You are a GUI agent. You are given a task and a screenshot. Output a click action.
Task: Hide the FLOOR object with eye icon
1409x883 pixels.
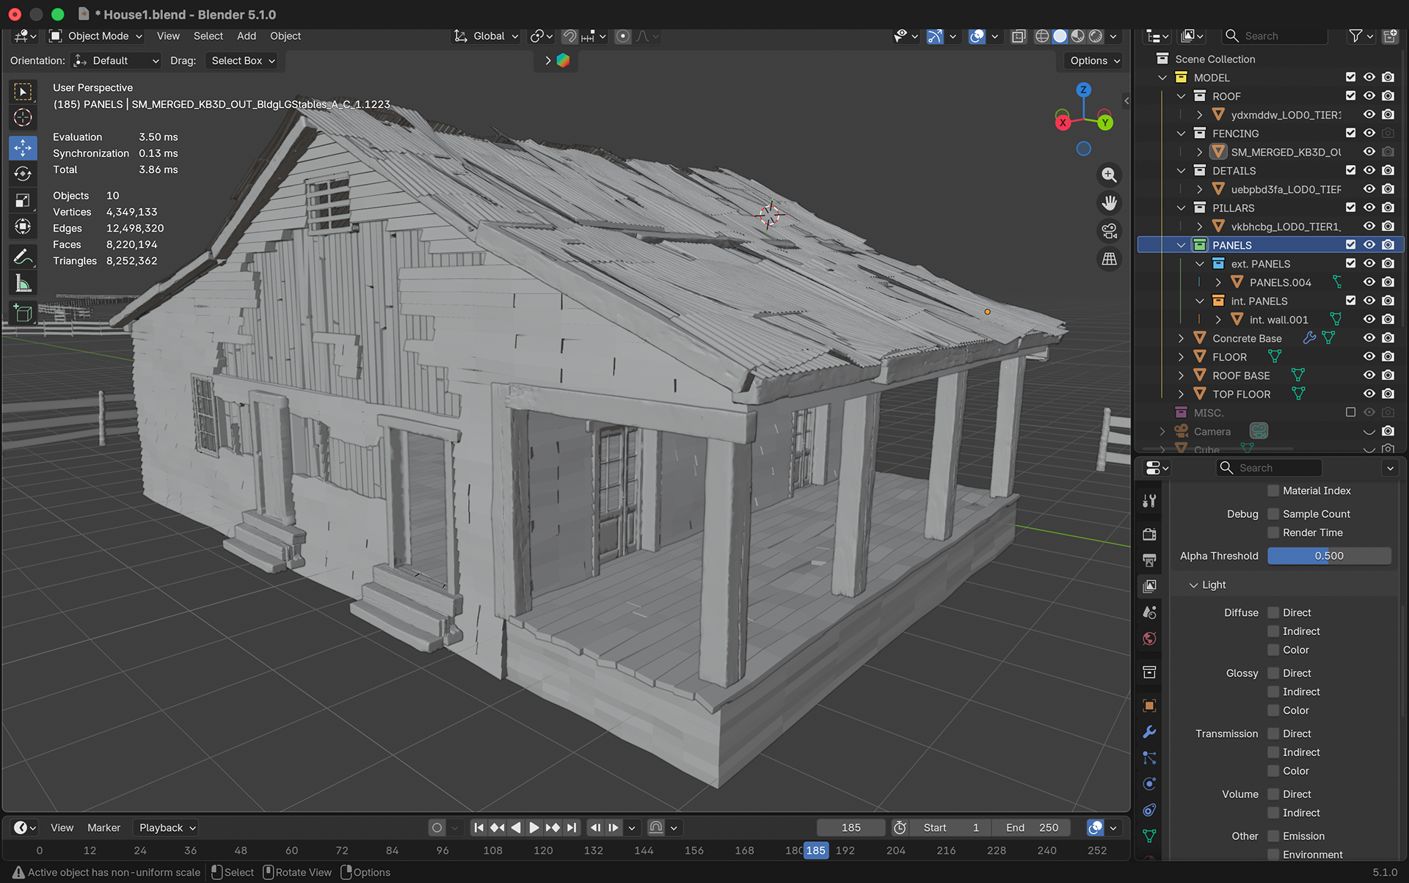click(1369, 356)
